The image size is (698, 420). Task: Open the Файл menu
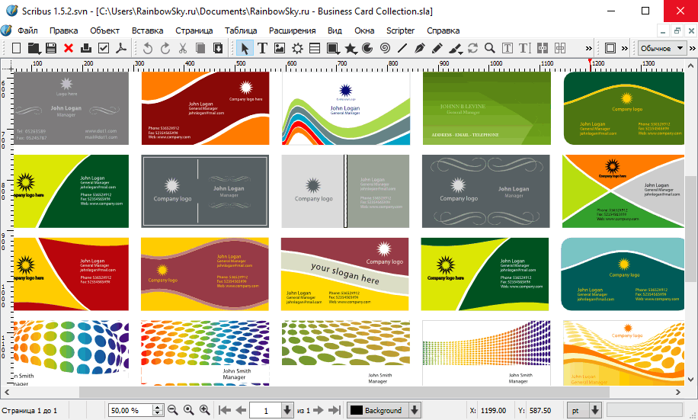[27, 30]
